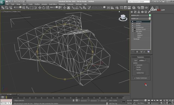Open the Material Editor icon
This screenshot has width=174, height=105.
134,8
